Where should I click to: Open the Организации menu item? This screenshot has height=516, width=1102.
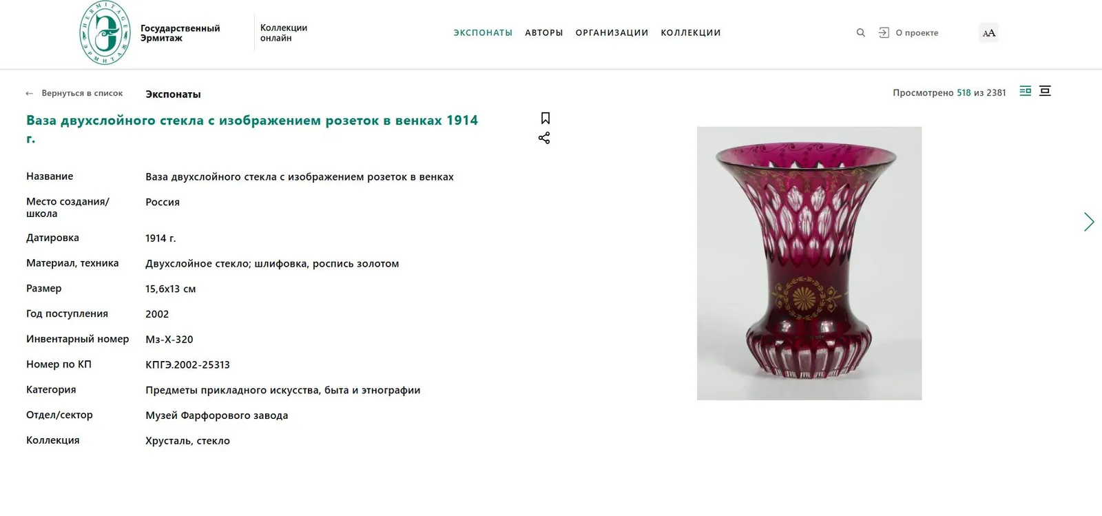coord(612,32)
